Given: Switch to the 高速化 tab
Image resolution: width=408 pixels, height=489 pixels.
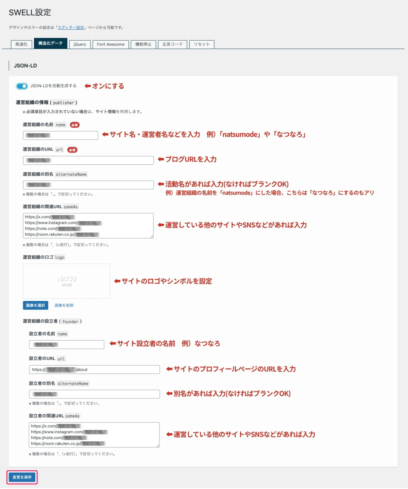Looking at the screenshot, I should (x=21, y=44).
